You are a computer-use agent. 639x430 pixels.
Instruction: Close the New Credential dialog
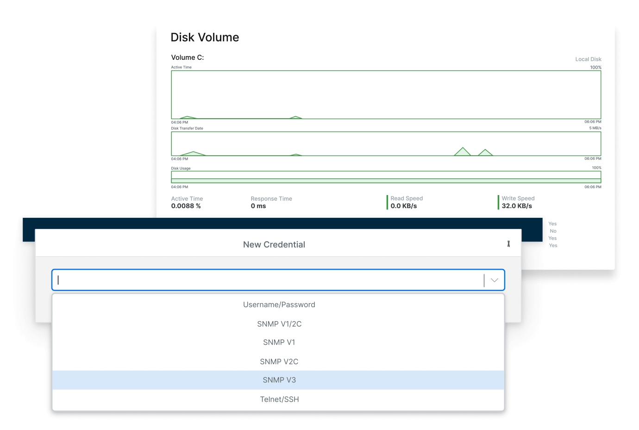508,244
